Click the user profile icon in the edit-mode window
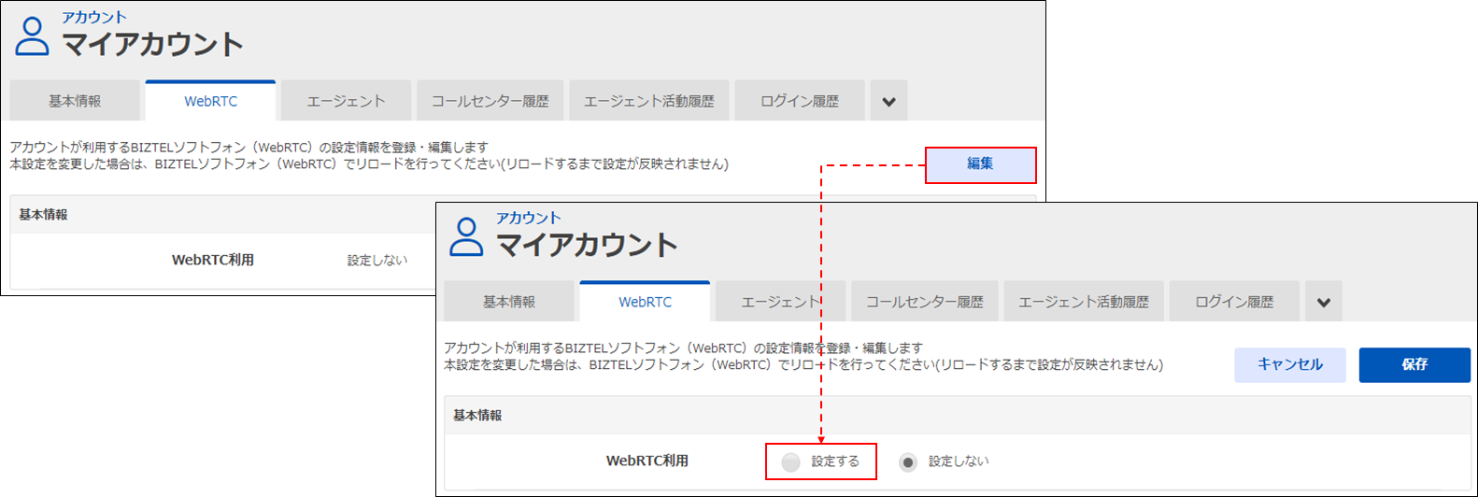The width and height of the screenshot is (1478, 497). pos(466,237)
